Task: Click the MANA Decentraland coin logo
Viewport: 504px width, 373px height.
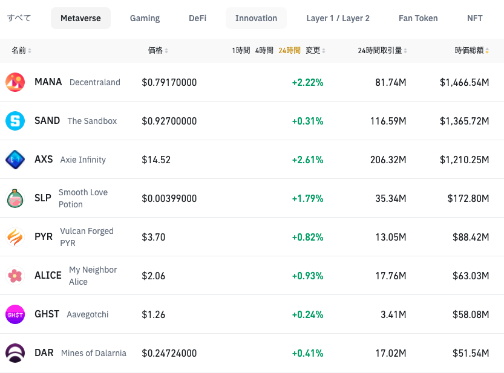Action: [x=15, y=82]
